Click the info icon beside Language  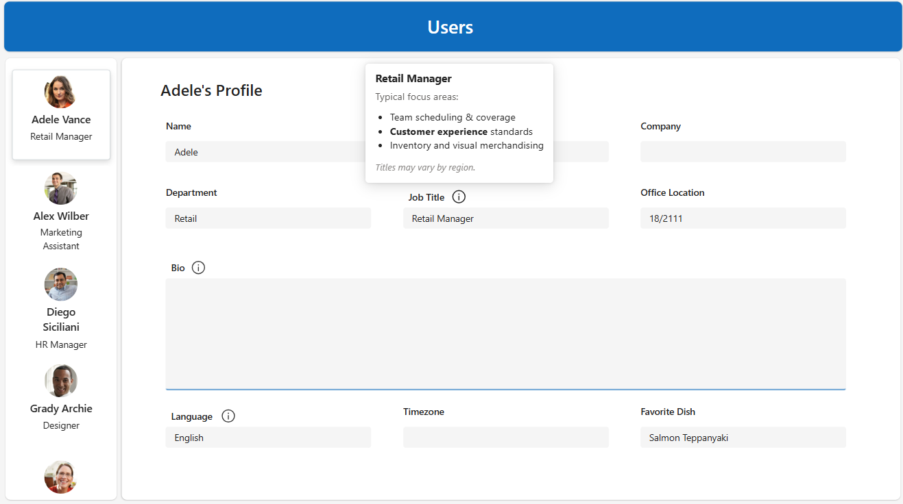coord(228,416)
